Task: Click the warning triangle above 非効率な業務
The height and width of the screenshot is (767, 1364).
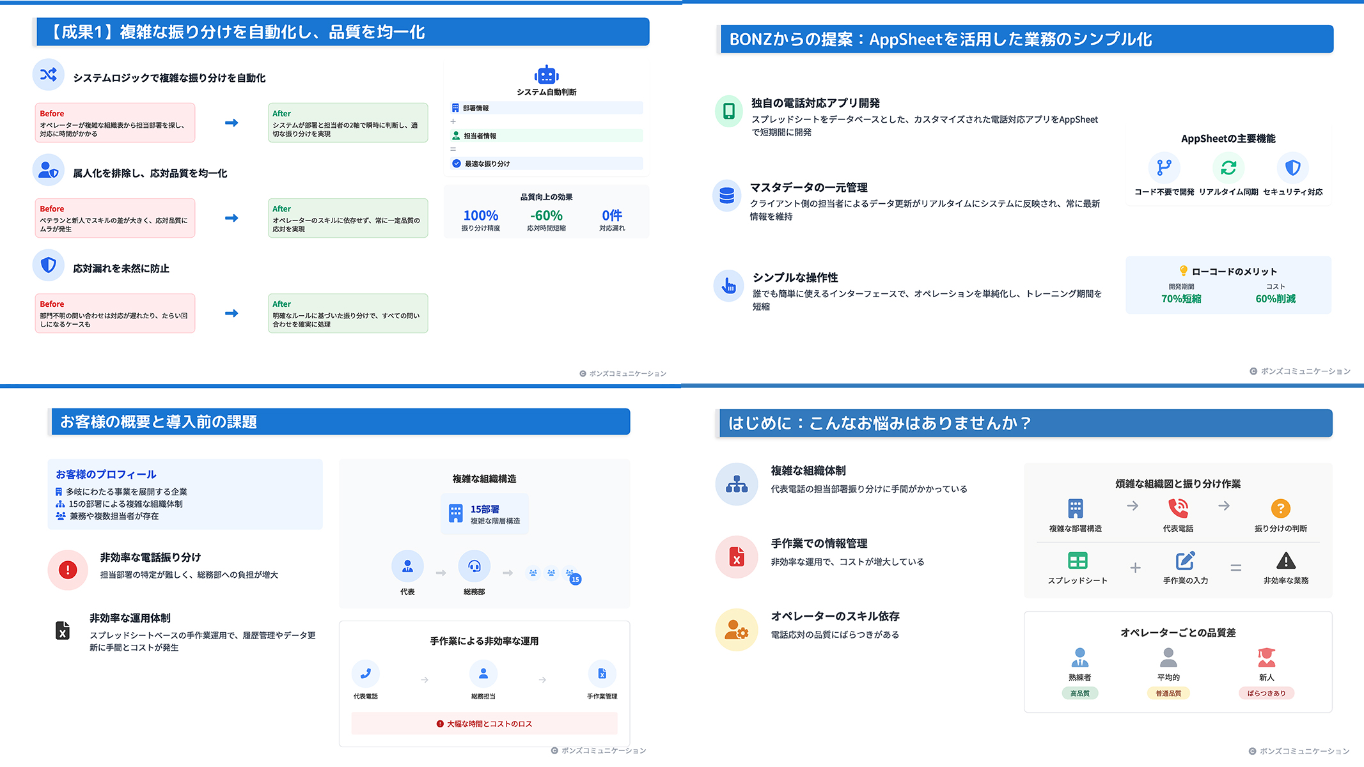Action: click(x=1285, y=561)
